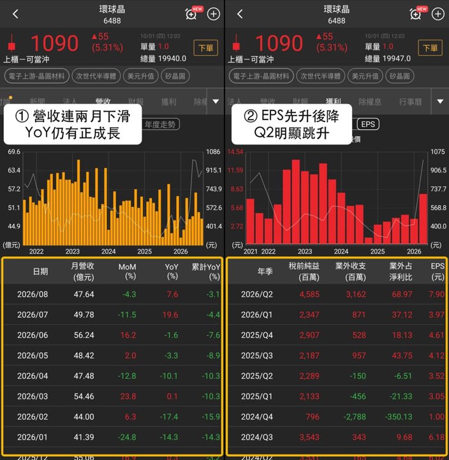Open price alert clock icon in right panel

tap(416, 13)
